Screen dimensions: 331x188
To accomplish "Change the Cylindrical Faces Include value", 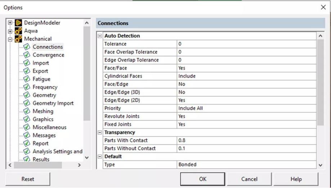I will [246, 76].
